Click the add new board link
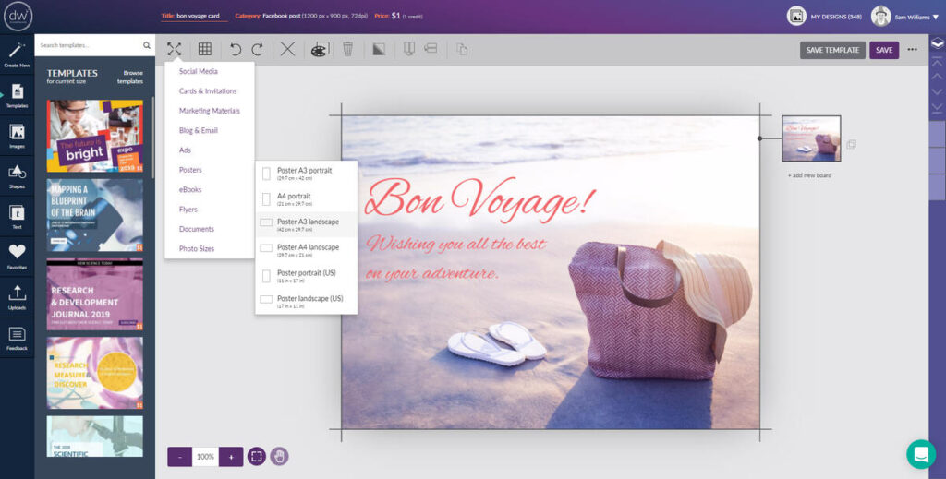946x479 pixels. click(809, 175)
